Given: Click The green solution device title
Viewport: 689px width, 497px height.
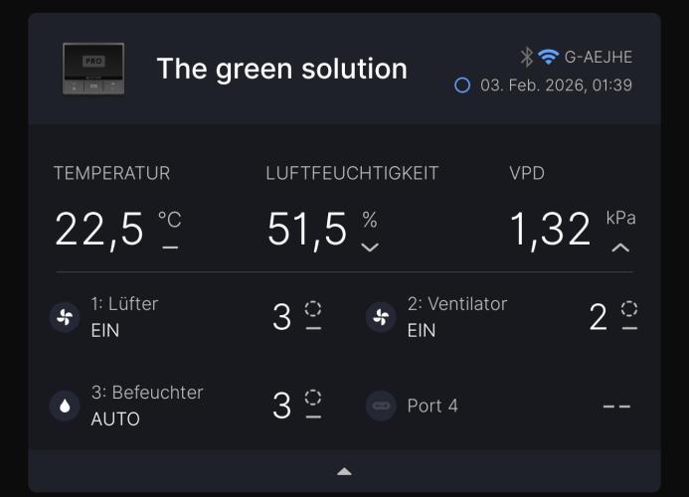Looking at the screenshot, I should 281,69.
